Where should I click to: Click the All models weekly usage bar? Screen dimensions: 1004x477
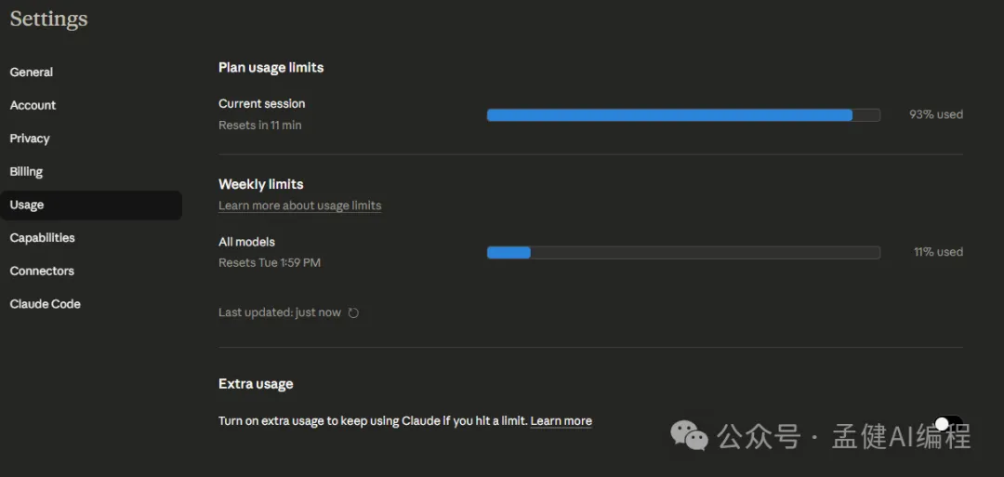(683, 252)
